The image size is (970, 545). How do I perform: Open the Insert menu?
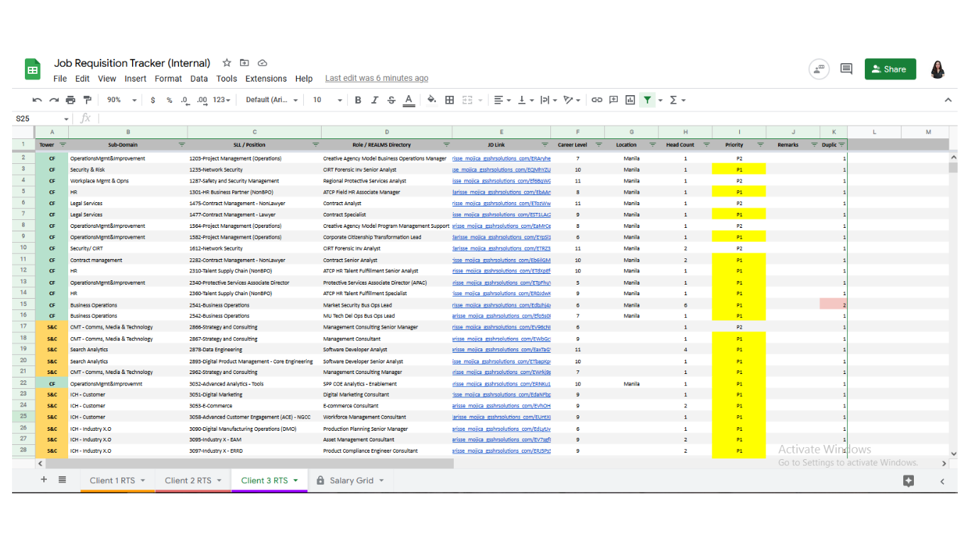coord(136,79)
